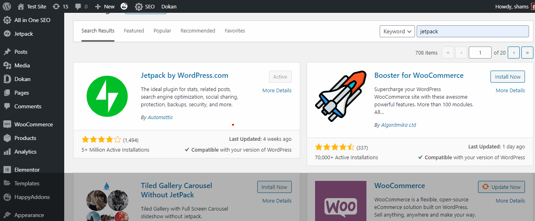This screenshot has width=535, height=221.
Task: Click the 708 items count text
Action: coord(427,53)
